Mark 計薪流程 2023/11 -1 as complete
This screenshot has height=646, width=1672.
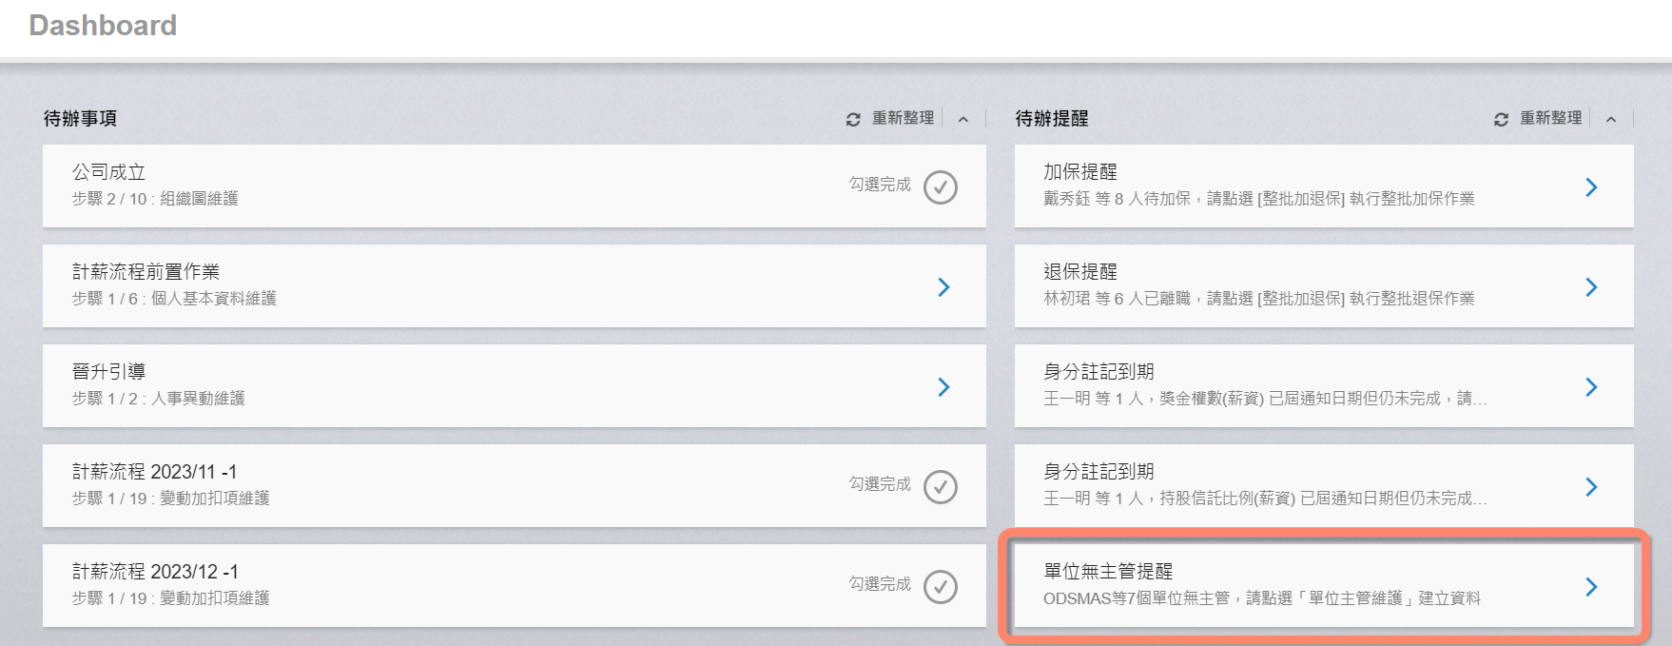[941, 487]
